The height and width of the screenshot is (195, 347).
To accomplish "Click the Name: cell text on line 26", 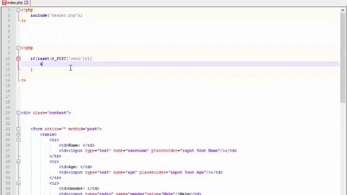I will click(x=74, y=145).
